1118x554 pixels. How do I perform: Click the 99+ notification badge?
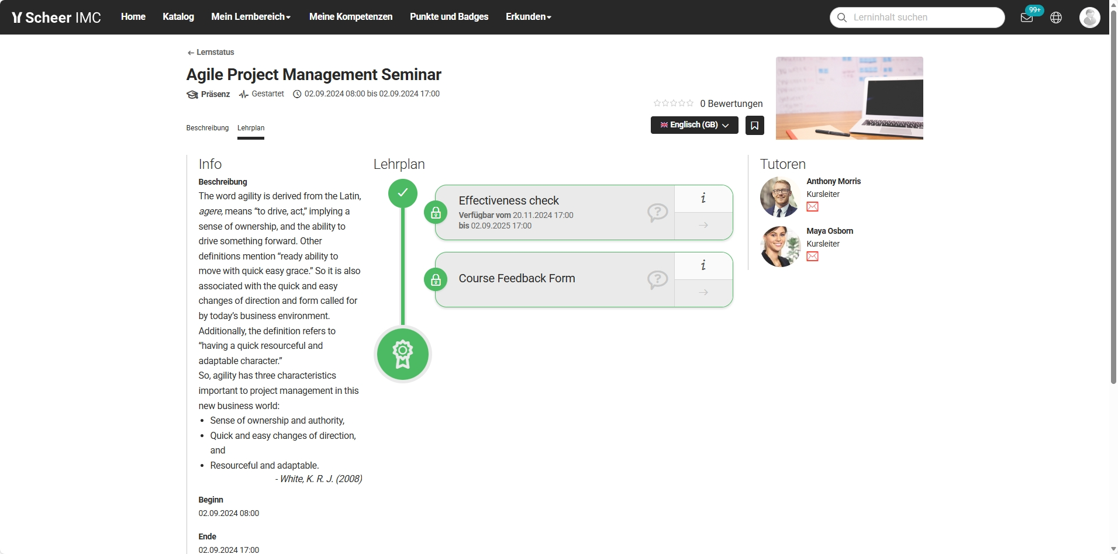click(x=1035, y=10)
